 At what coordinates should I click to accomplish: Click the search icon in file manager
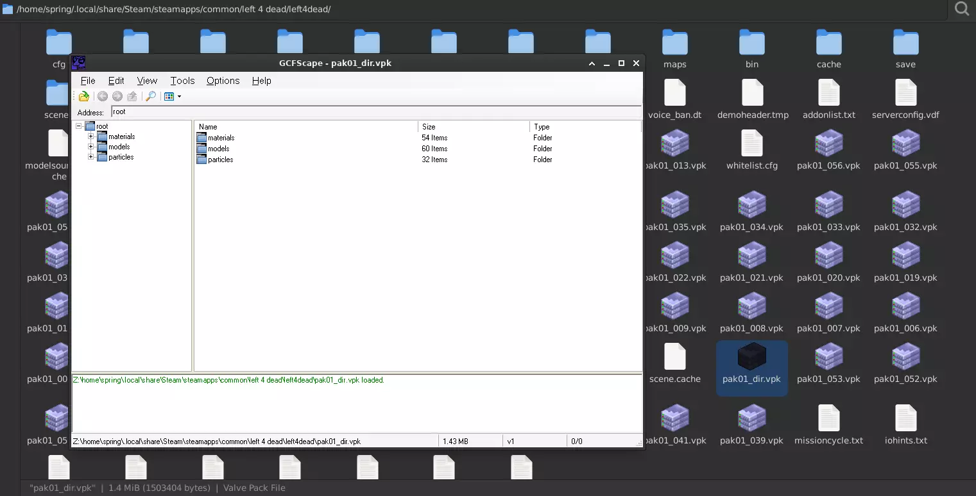[x=962, y=9]
